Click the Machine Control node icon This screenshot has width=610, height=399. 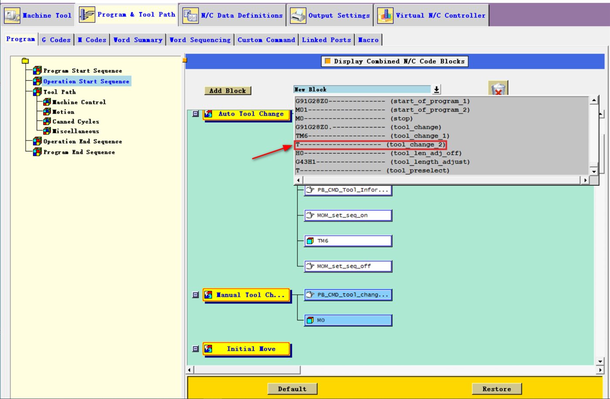point(47,102)
